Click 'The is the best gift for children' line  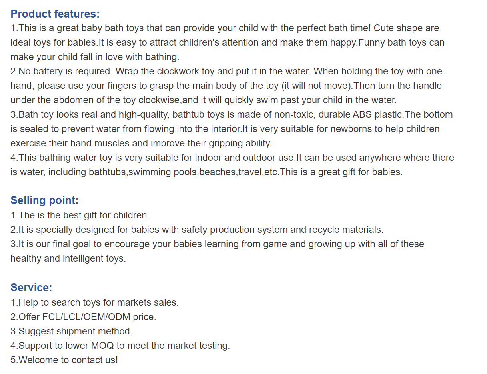[x=80, y=216]
